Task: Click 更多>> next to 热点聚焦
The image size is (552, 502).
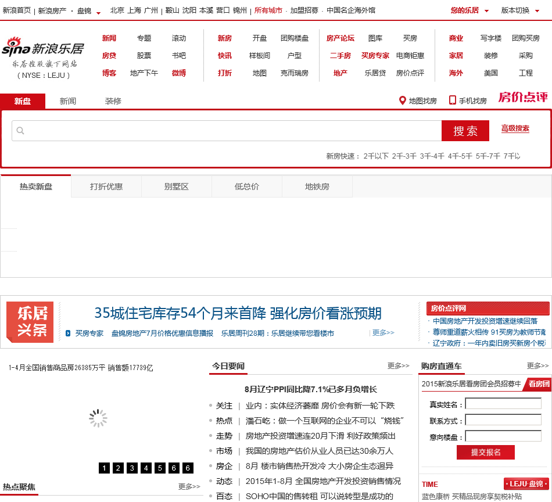Action: pos(189,486)
